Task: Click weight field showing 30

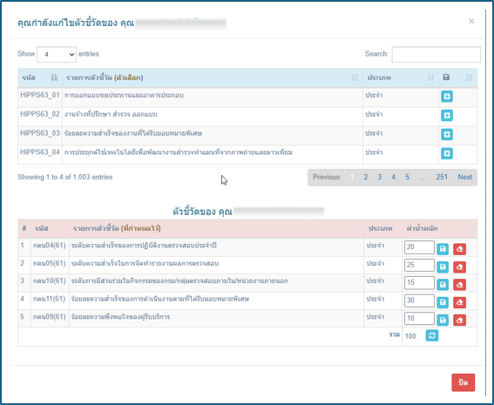Action: (x=419, y=300)
